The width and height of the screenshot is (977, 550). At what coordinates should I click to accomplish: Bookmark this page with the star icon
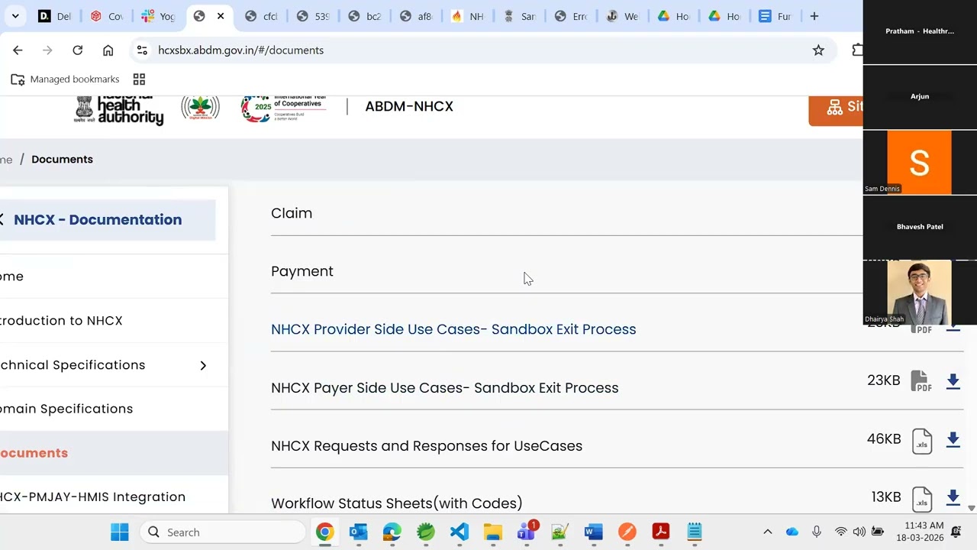click(818, 50)
